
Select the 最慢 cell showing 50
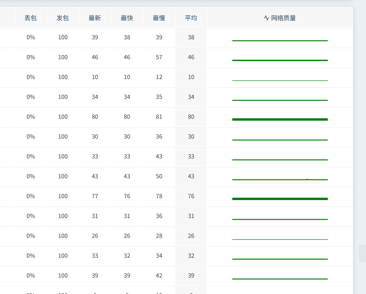pyautogui.click(x=159, y=176)
